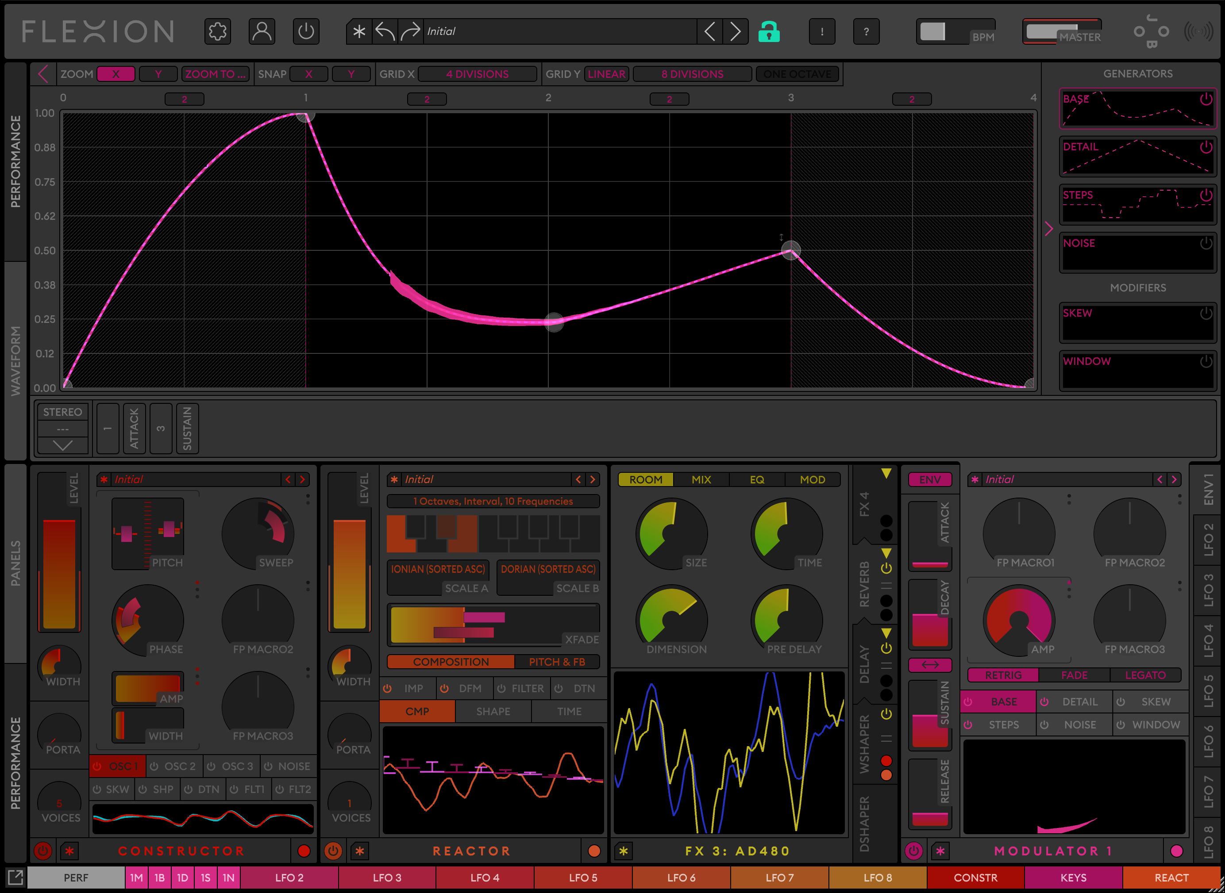Click the asterisk initialize preset icon in header

[x=359, y=32]
